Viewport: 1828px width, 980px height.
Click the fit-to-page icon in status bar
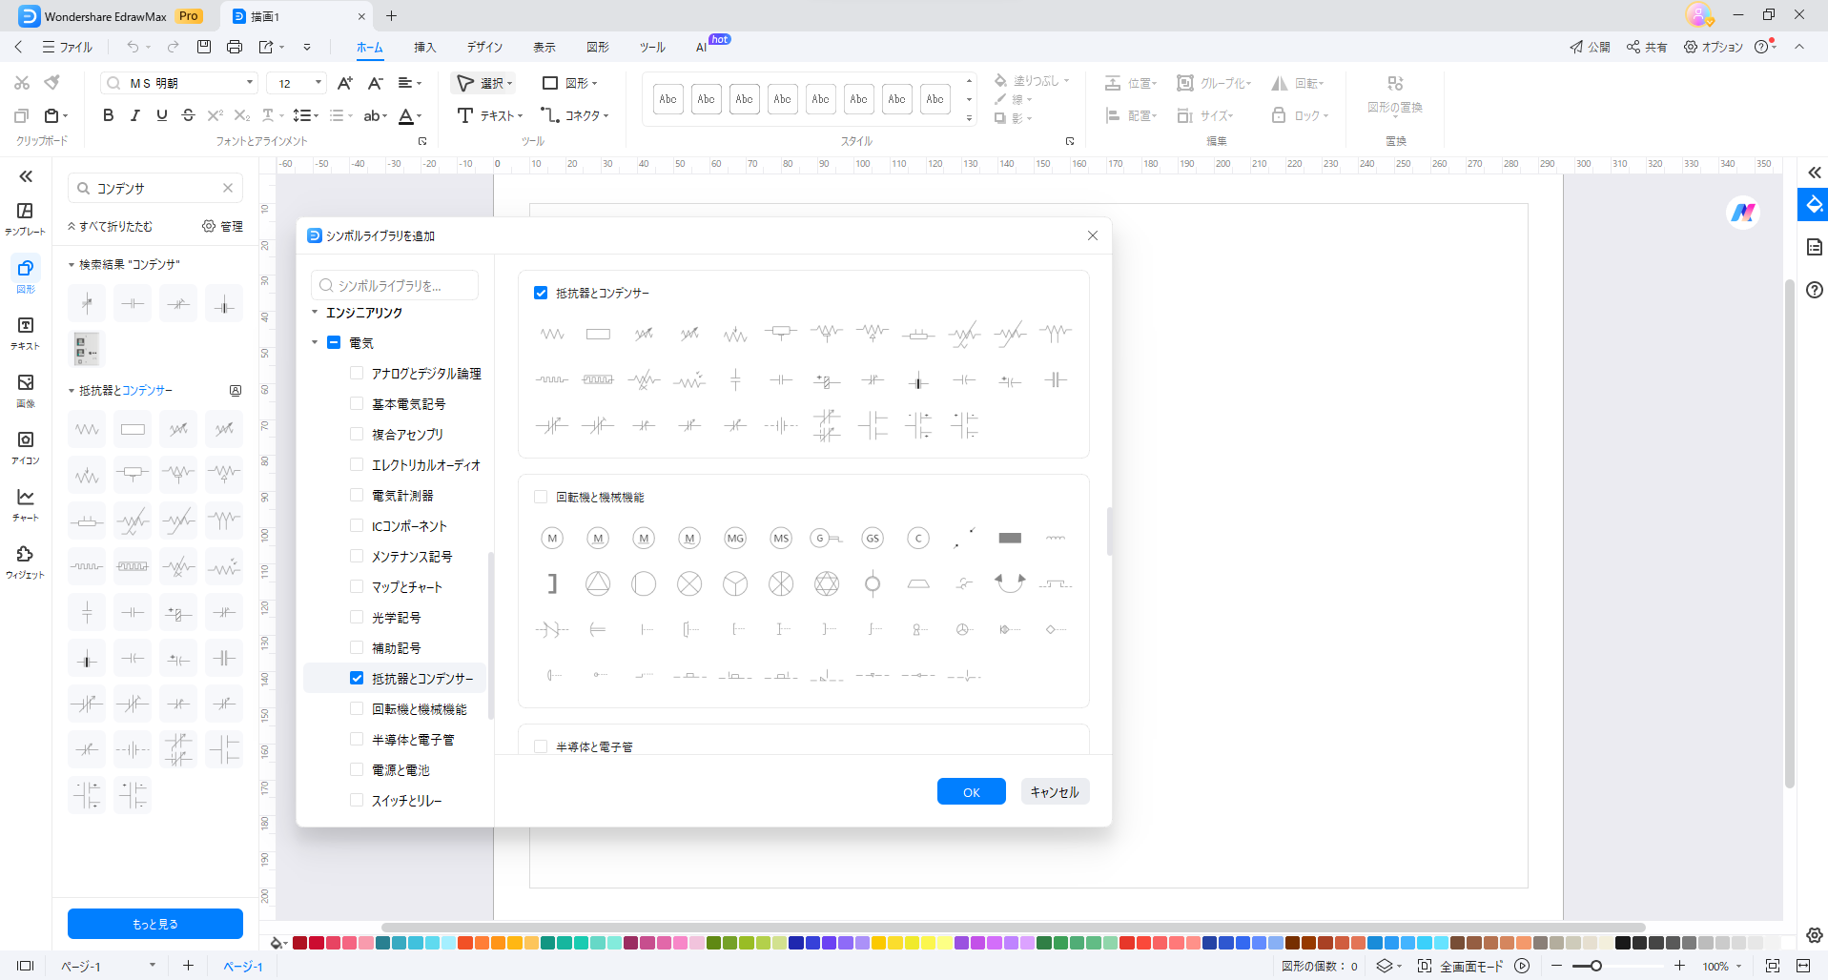1772,966
